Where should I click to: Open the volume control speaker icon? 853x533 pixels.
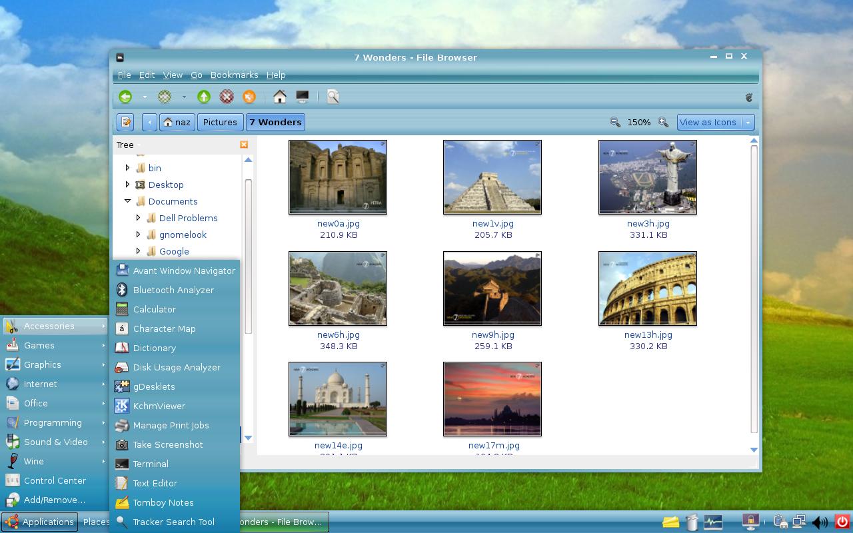click(x=820, y=522)
